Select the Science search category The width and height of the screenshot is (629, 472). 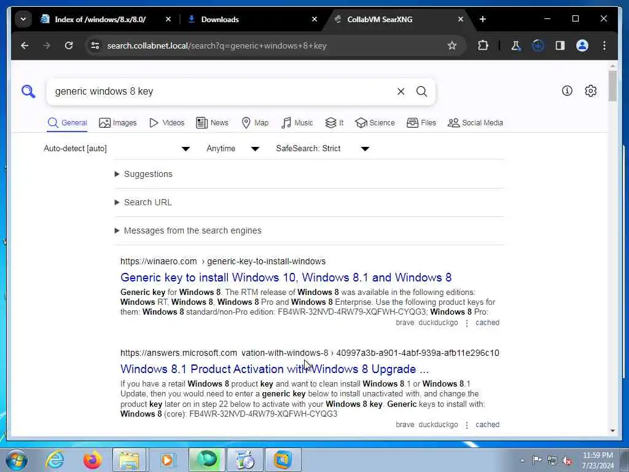375,123
